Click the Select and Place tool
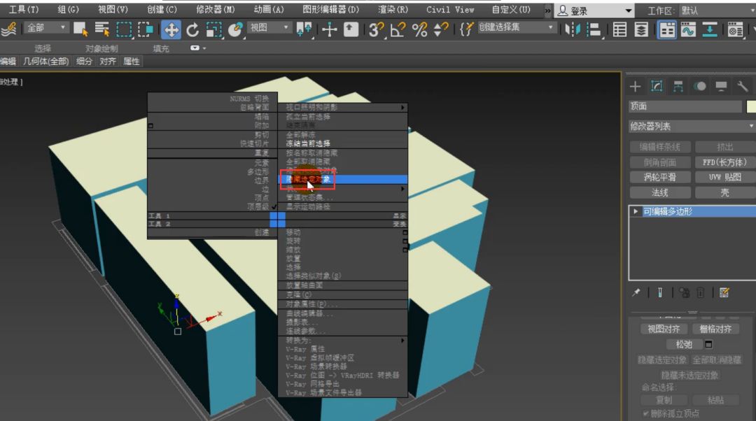 [235, 30]
